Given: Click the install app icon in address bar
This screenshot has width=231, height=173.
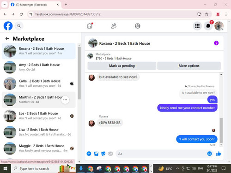Looking at the screenshot, I should (199, 14).
